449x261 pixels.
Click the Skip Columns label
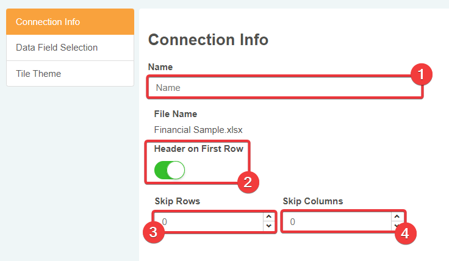tap(313, 201)
